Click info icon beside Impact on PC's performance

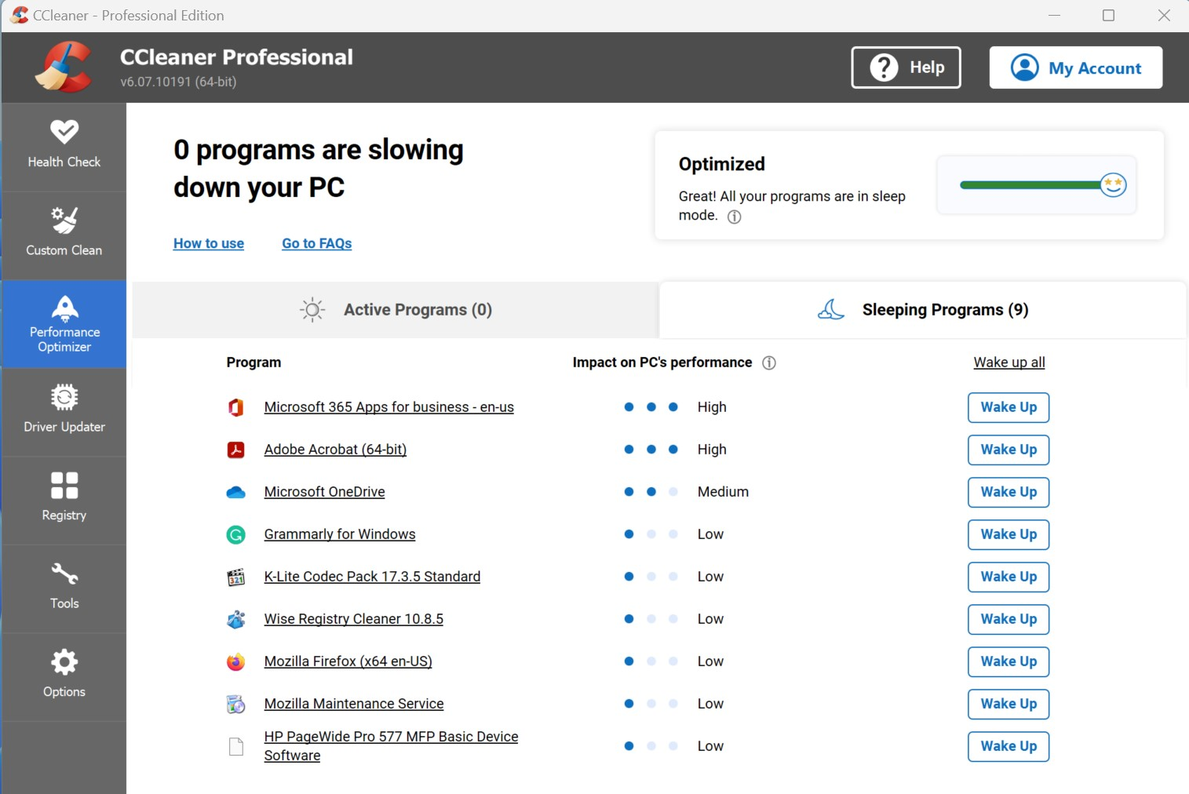coord(769,362)
